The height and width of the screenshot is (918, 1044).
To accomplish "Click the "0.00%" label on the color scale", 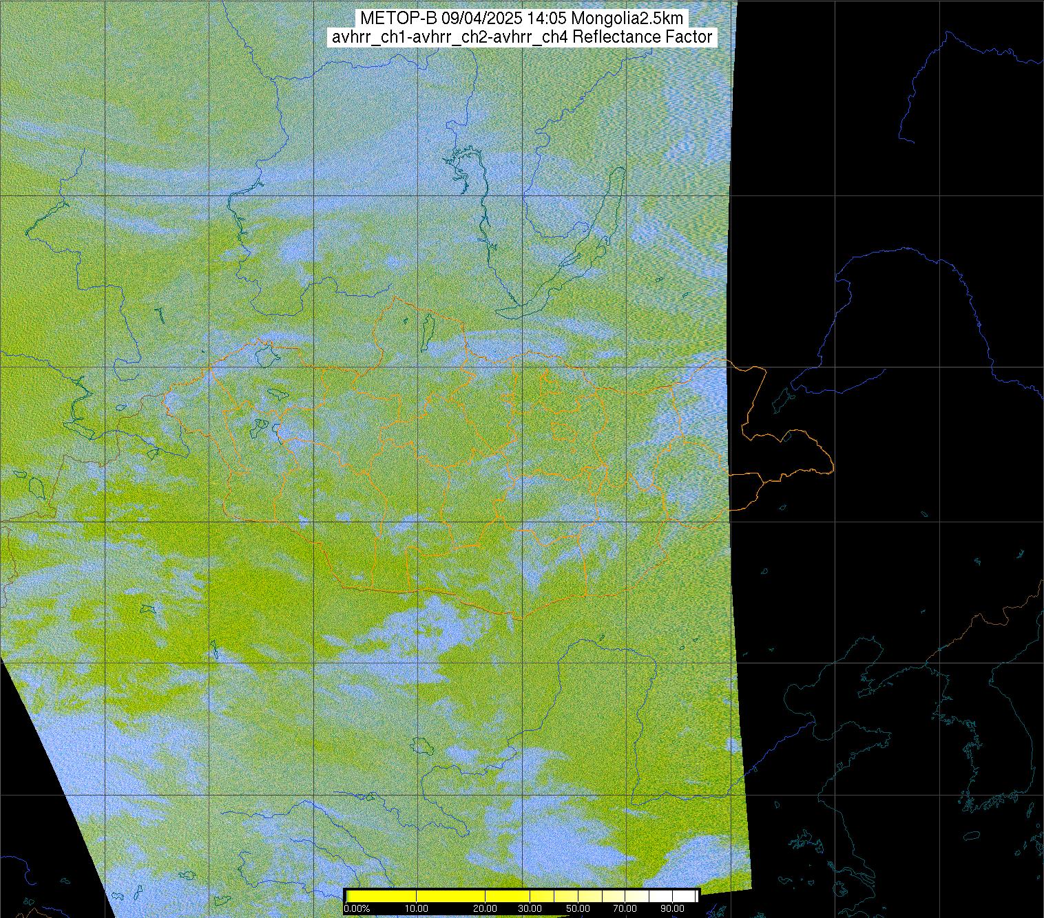I will 357,909.
